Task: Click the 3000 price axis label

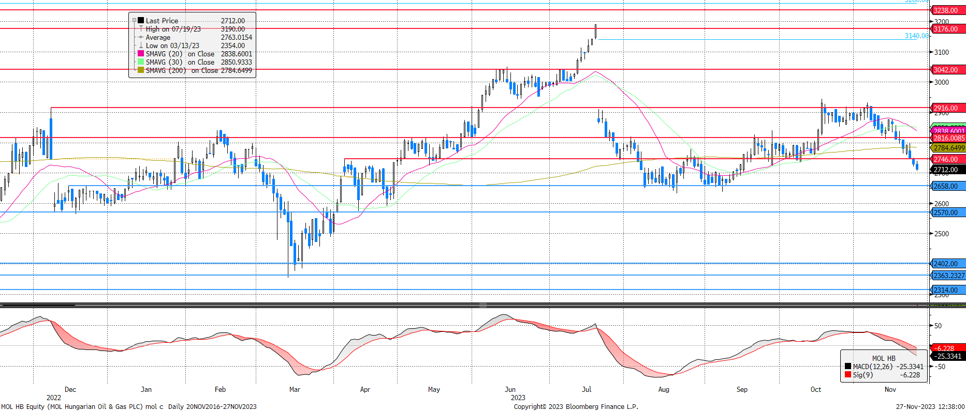Action: click(942, 82)
